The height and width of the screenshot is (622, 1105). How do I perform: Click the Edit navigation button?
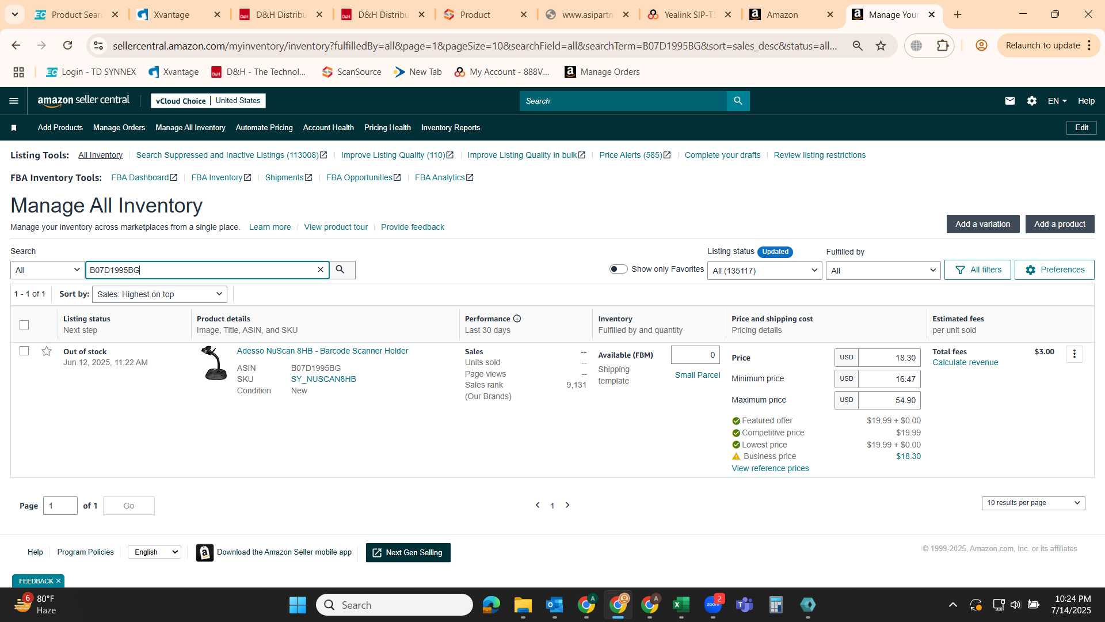click(x=1081, y=128)
